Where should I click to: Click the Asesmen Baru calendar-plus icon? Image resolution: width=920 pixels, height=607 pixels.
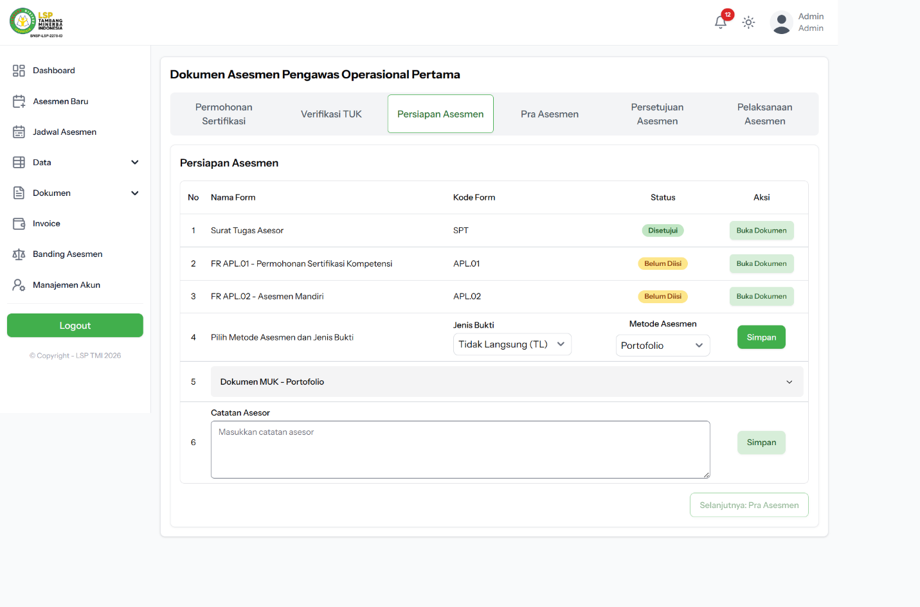pyautogui.click(x=19, y=101)
